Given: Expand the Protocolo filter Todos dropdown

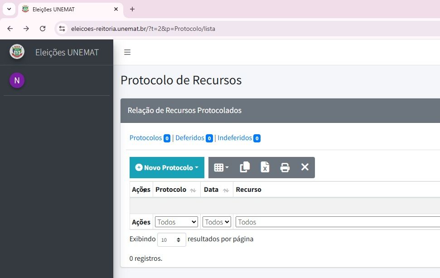Looking at the screenshot, I should click(176, 222).
